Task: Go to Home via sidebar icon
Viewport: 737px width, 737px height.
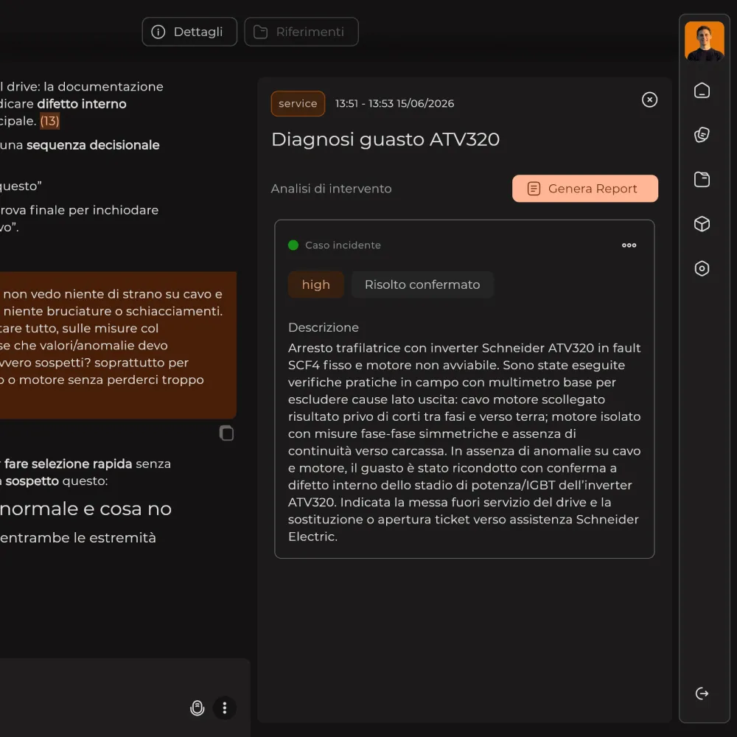Action: 702,90
